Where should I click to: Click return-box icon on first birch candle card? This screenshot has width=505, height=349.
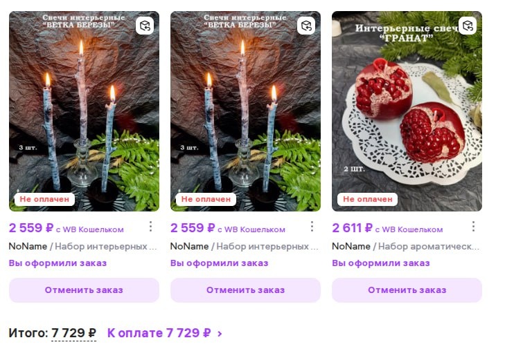click(x=145, y=26)
